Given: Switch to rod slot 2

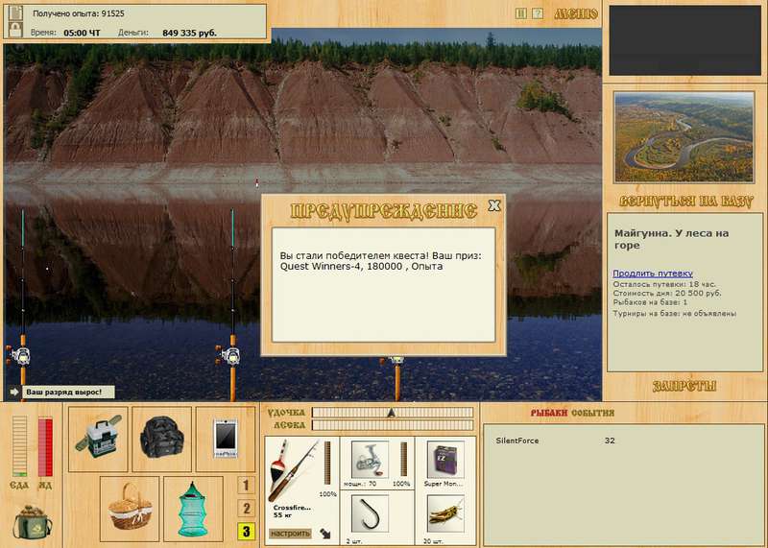Looking at the screenshot, I should [246, 509].
